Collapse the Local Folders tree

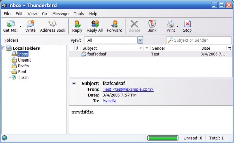[4, 48]
